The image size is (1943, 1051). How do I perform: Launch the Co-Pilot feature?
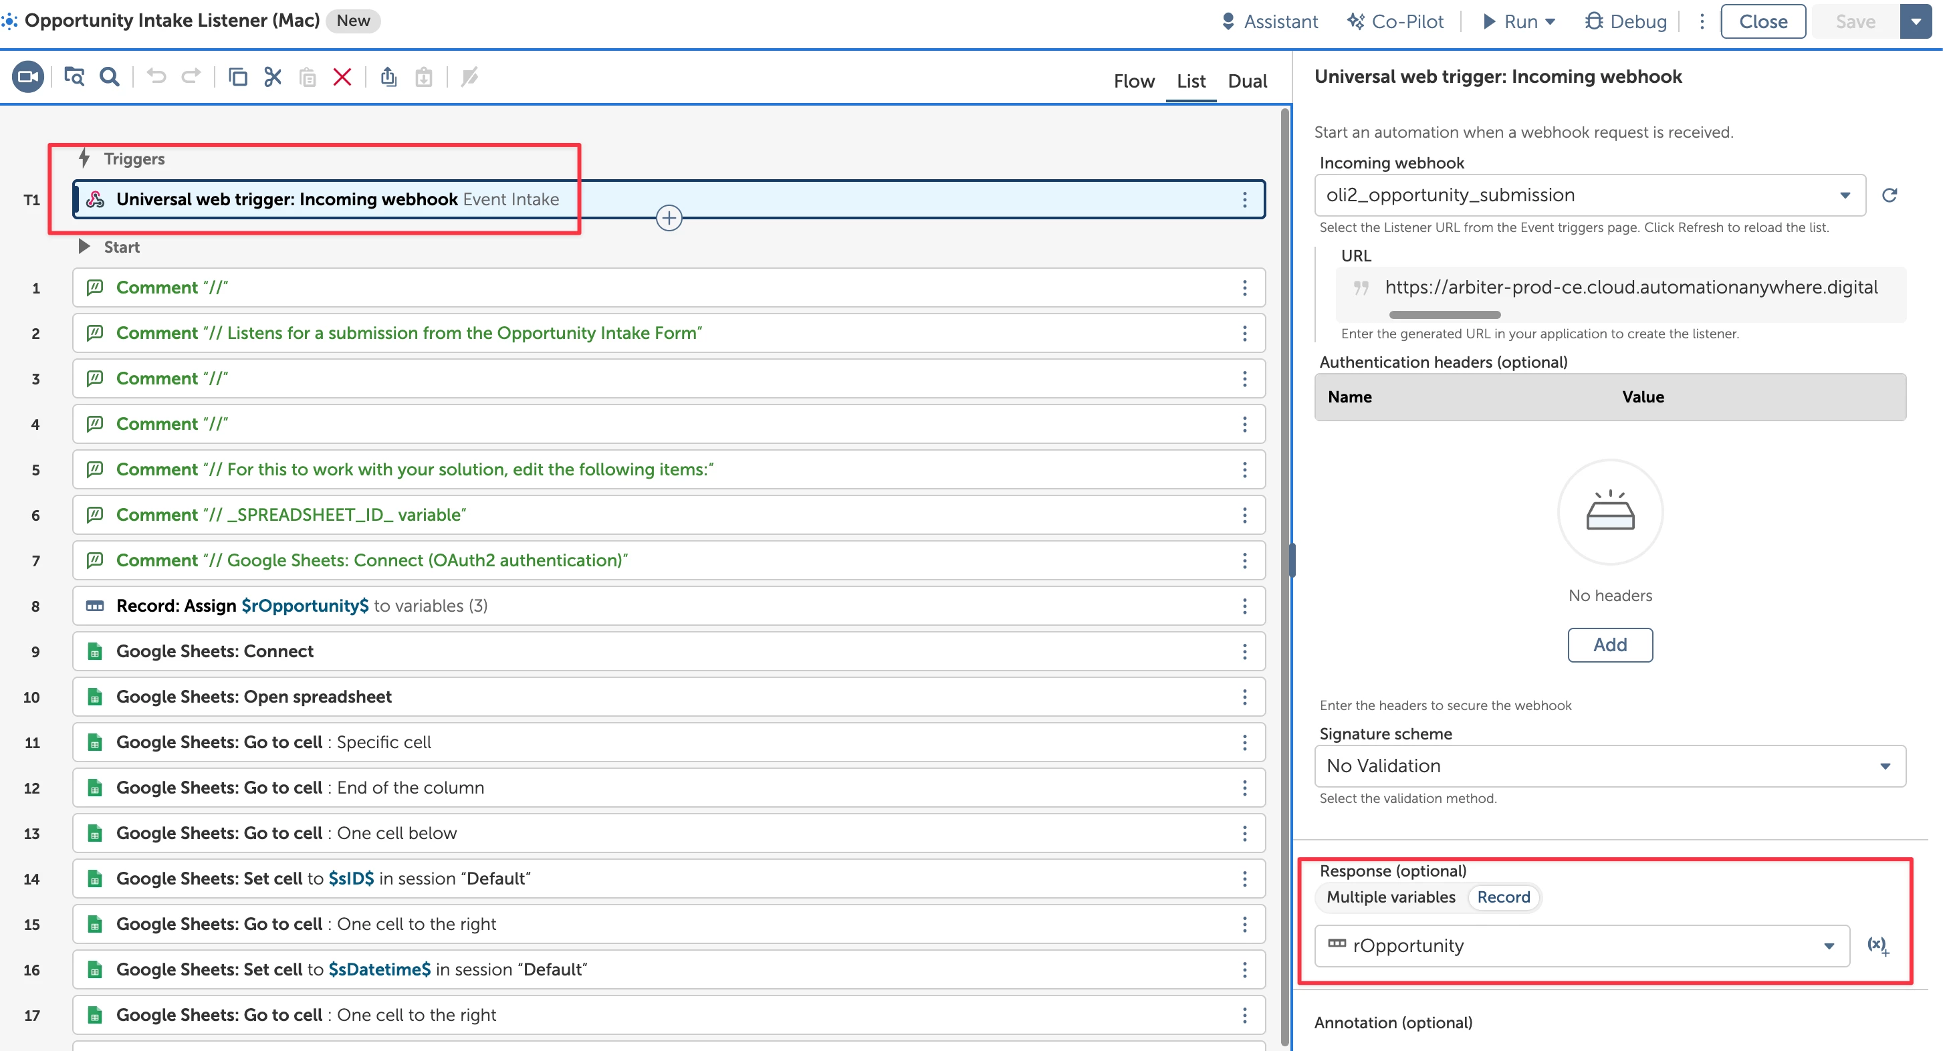(x=1395, y=21)
